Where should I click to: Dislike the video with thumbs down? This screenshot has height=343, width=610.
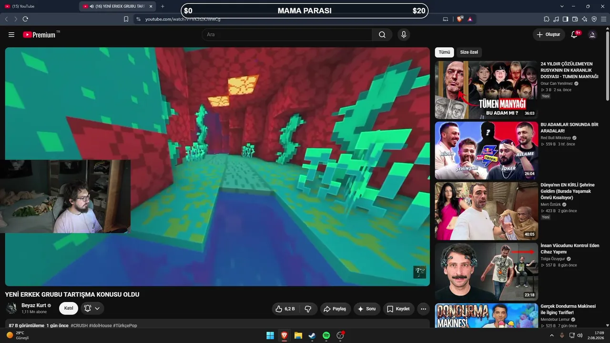[308, 309]
